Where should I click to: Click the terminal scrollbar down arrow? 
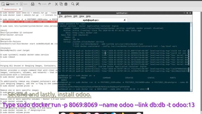click(191, 90)
